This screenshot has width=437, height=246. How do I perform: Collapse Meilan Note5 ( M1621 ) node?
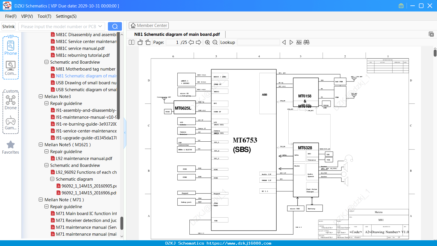pyautogui.click(x=41, y=145)
